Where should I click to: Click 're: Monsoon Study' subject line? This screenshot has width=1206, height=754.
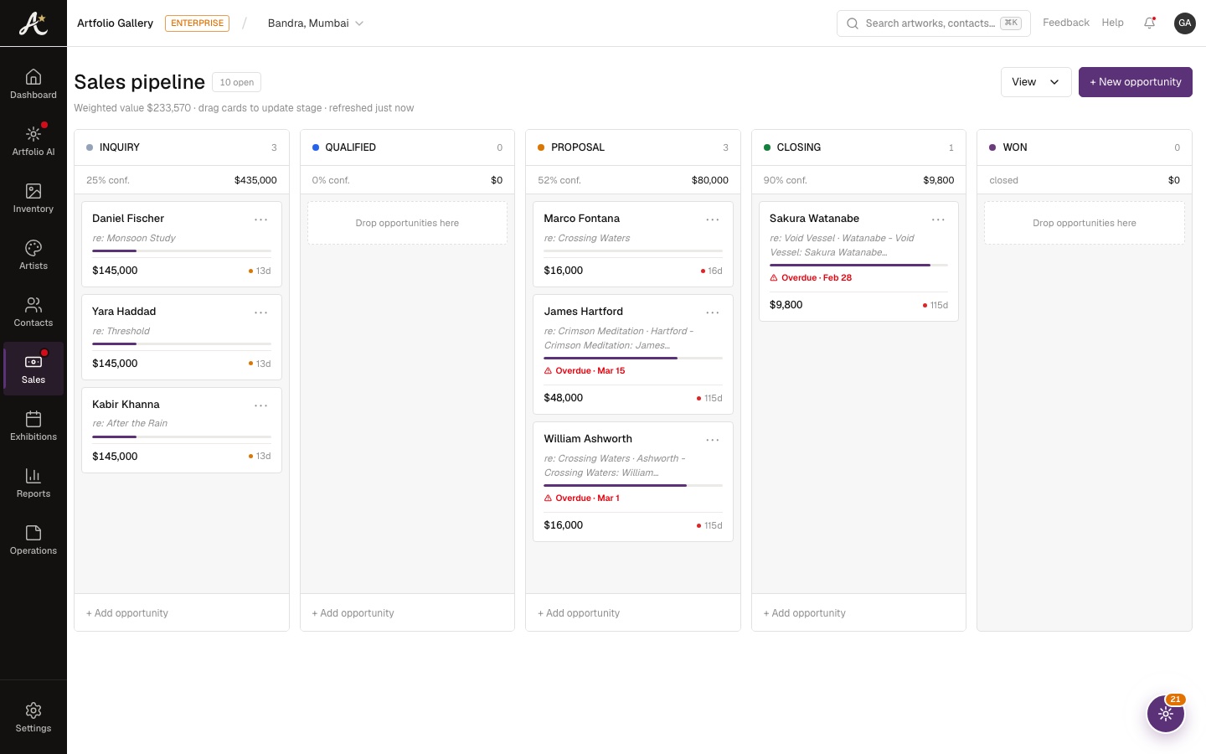point(134,239)
